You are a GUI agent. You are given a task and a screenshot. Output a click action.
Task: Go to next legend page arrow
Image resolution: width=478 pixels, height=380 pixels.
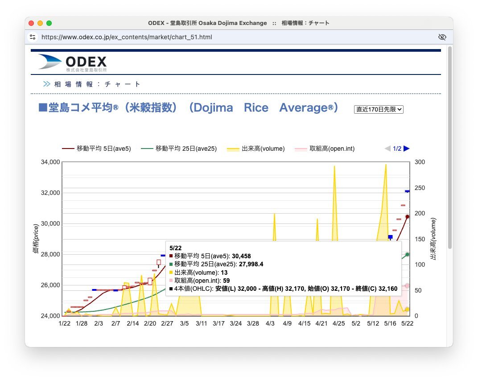pos(406,149)
